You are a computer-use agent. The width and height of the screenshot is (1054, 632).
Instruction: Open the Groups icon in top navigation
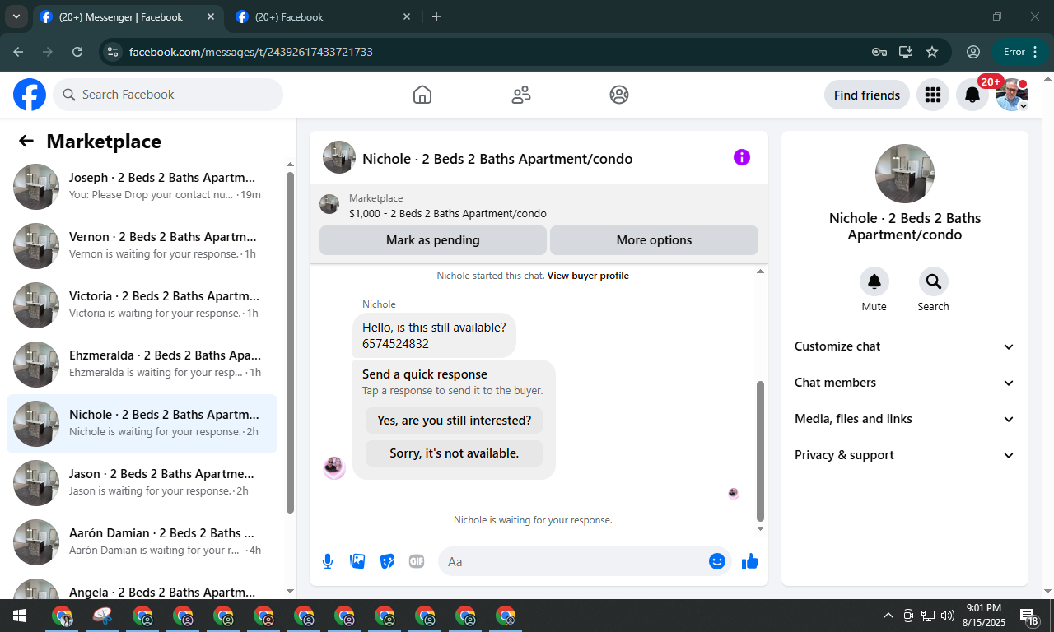point(619,95)
